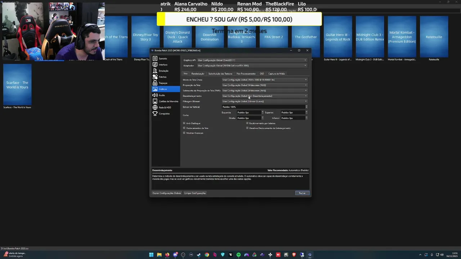This screenshot has width=461, height=259.
Task: Open the Filtragem Bilinear dropdown
Action: pyautogui.click(x=265, y=101)
